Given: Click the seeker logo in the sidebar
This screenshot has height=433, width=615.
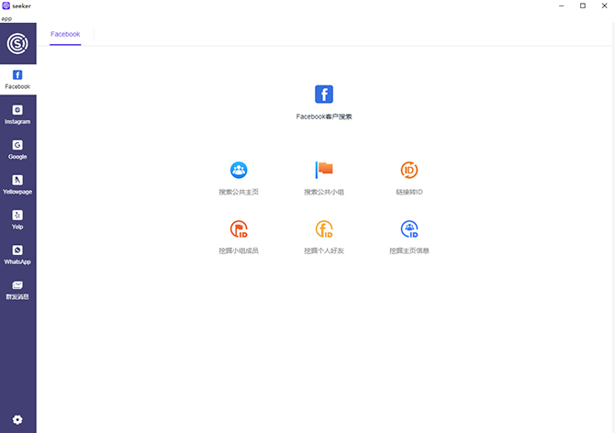Looking at the screenshot, I should pos(17,43).
